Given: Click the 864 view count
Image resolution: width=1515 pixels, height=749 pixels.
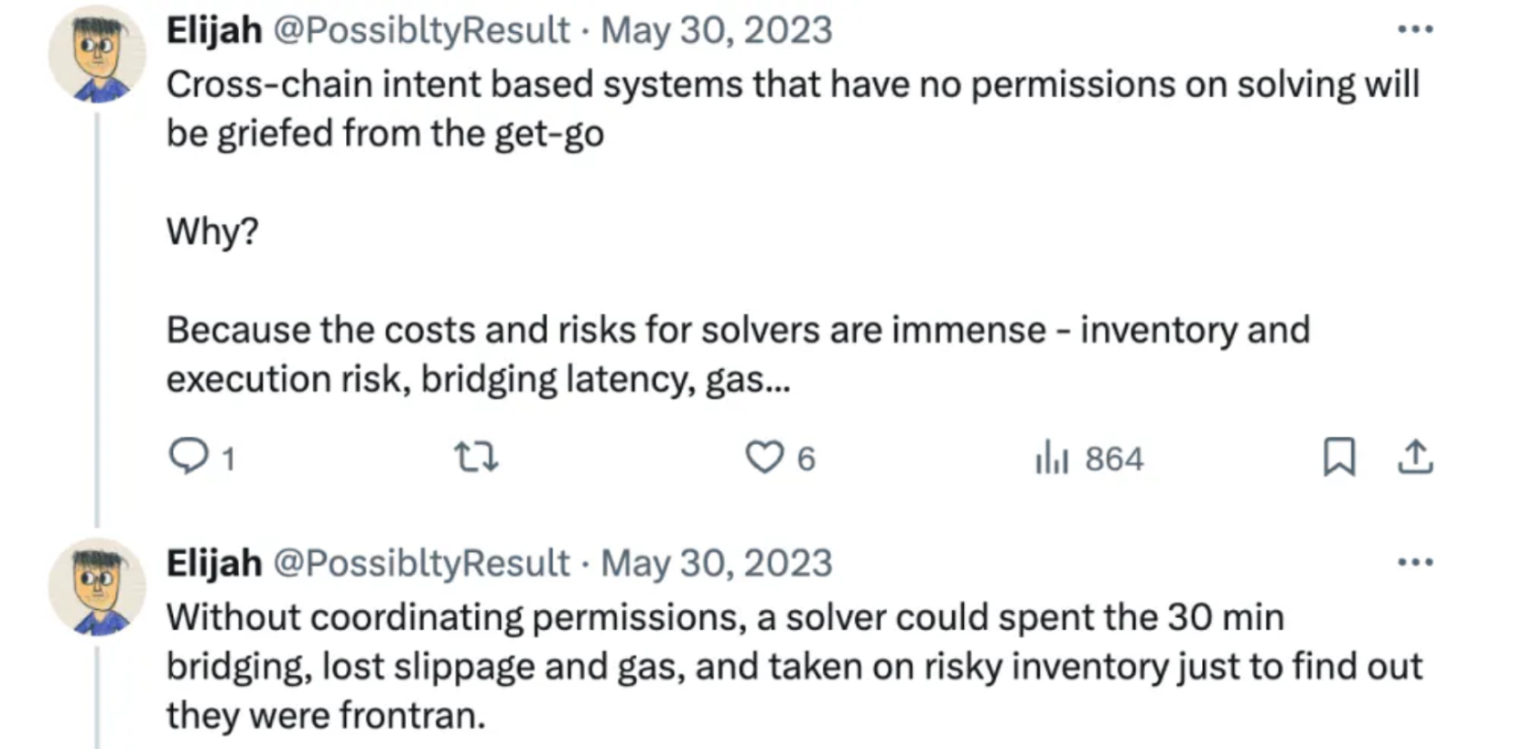Looking at the screenshot, I should (1114, 458).
